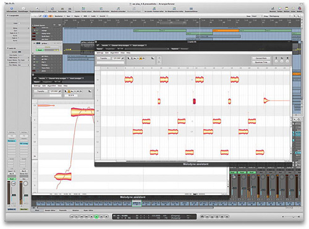
Task: Open Projekteinstellungen in the toolbar
Action: [37, 9]
